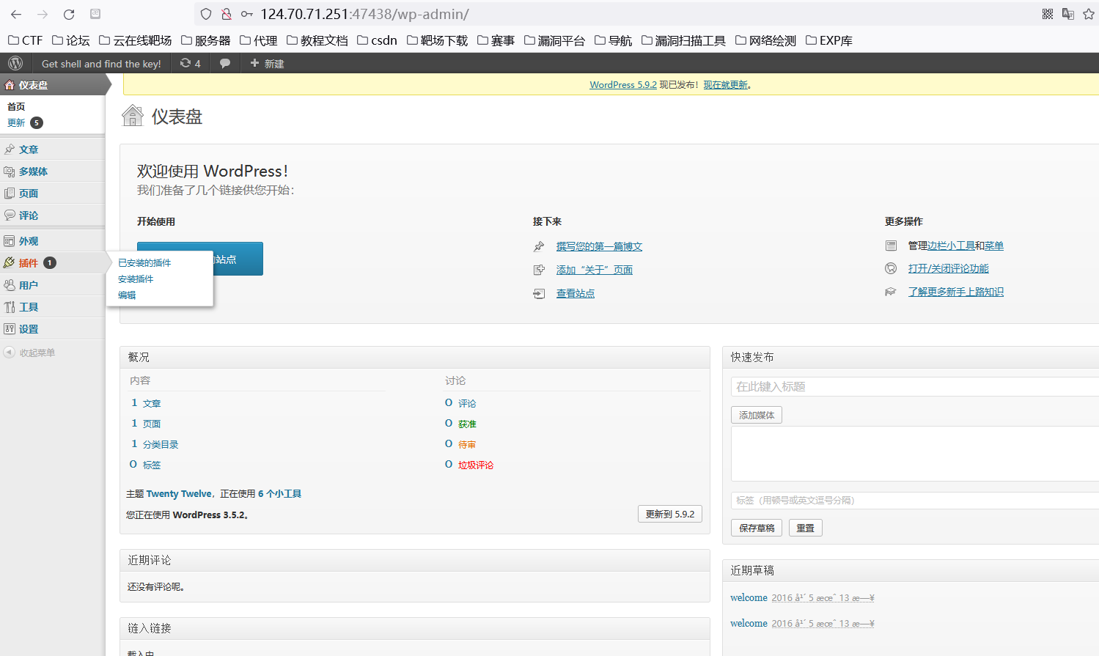Open 页面 count link in 概况
The width and height of the screenshot is (1099, 656).
point(152,424)
